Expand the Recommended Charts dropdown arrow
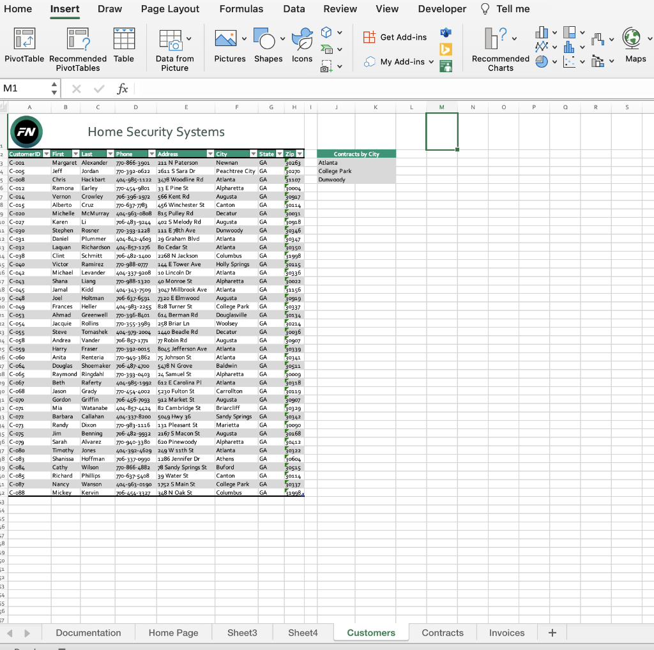 tap(514, 38)
